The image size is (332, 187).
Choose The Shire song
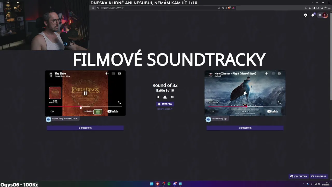point(85,128)
